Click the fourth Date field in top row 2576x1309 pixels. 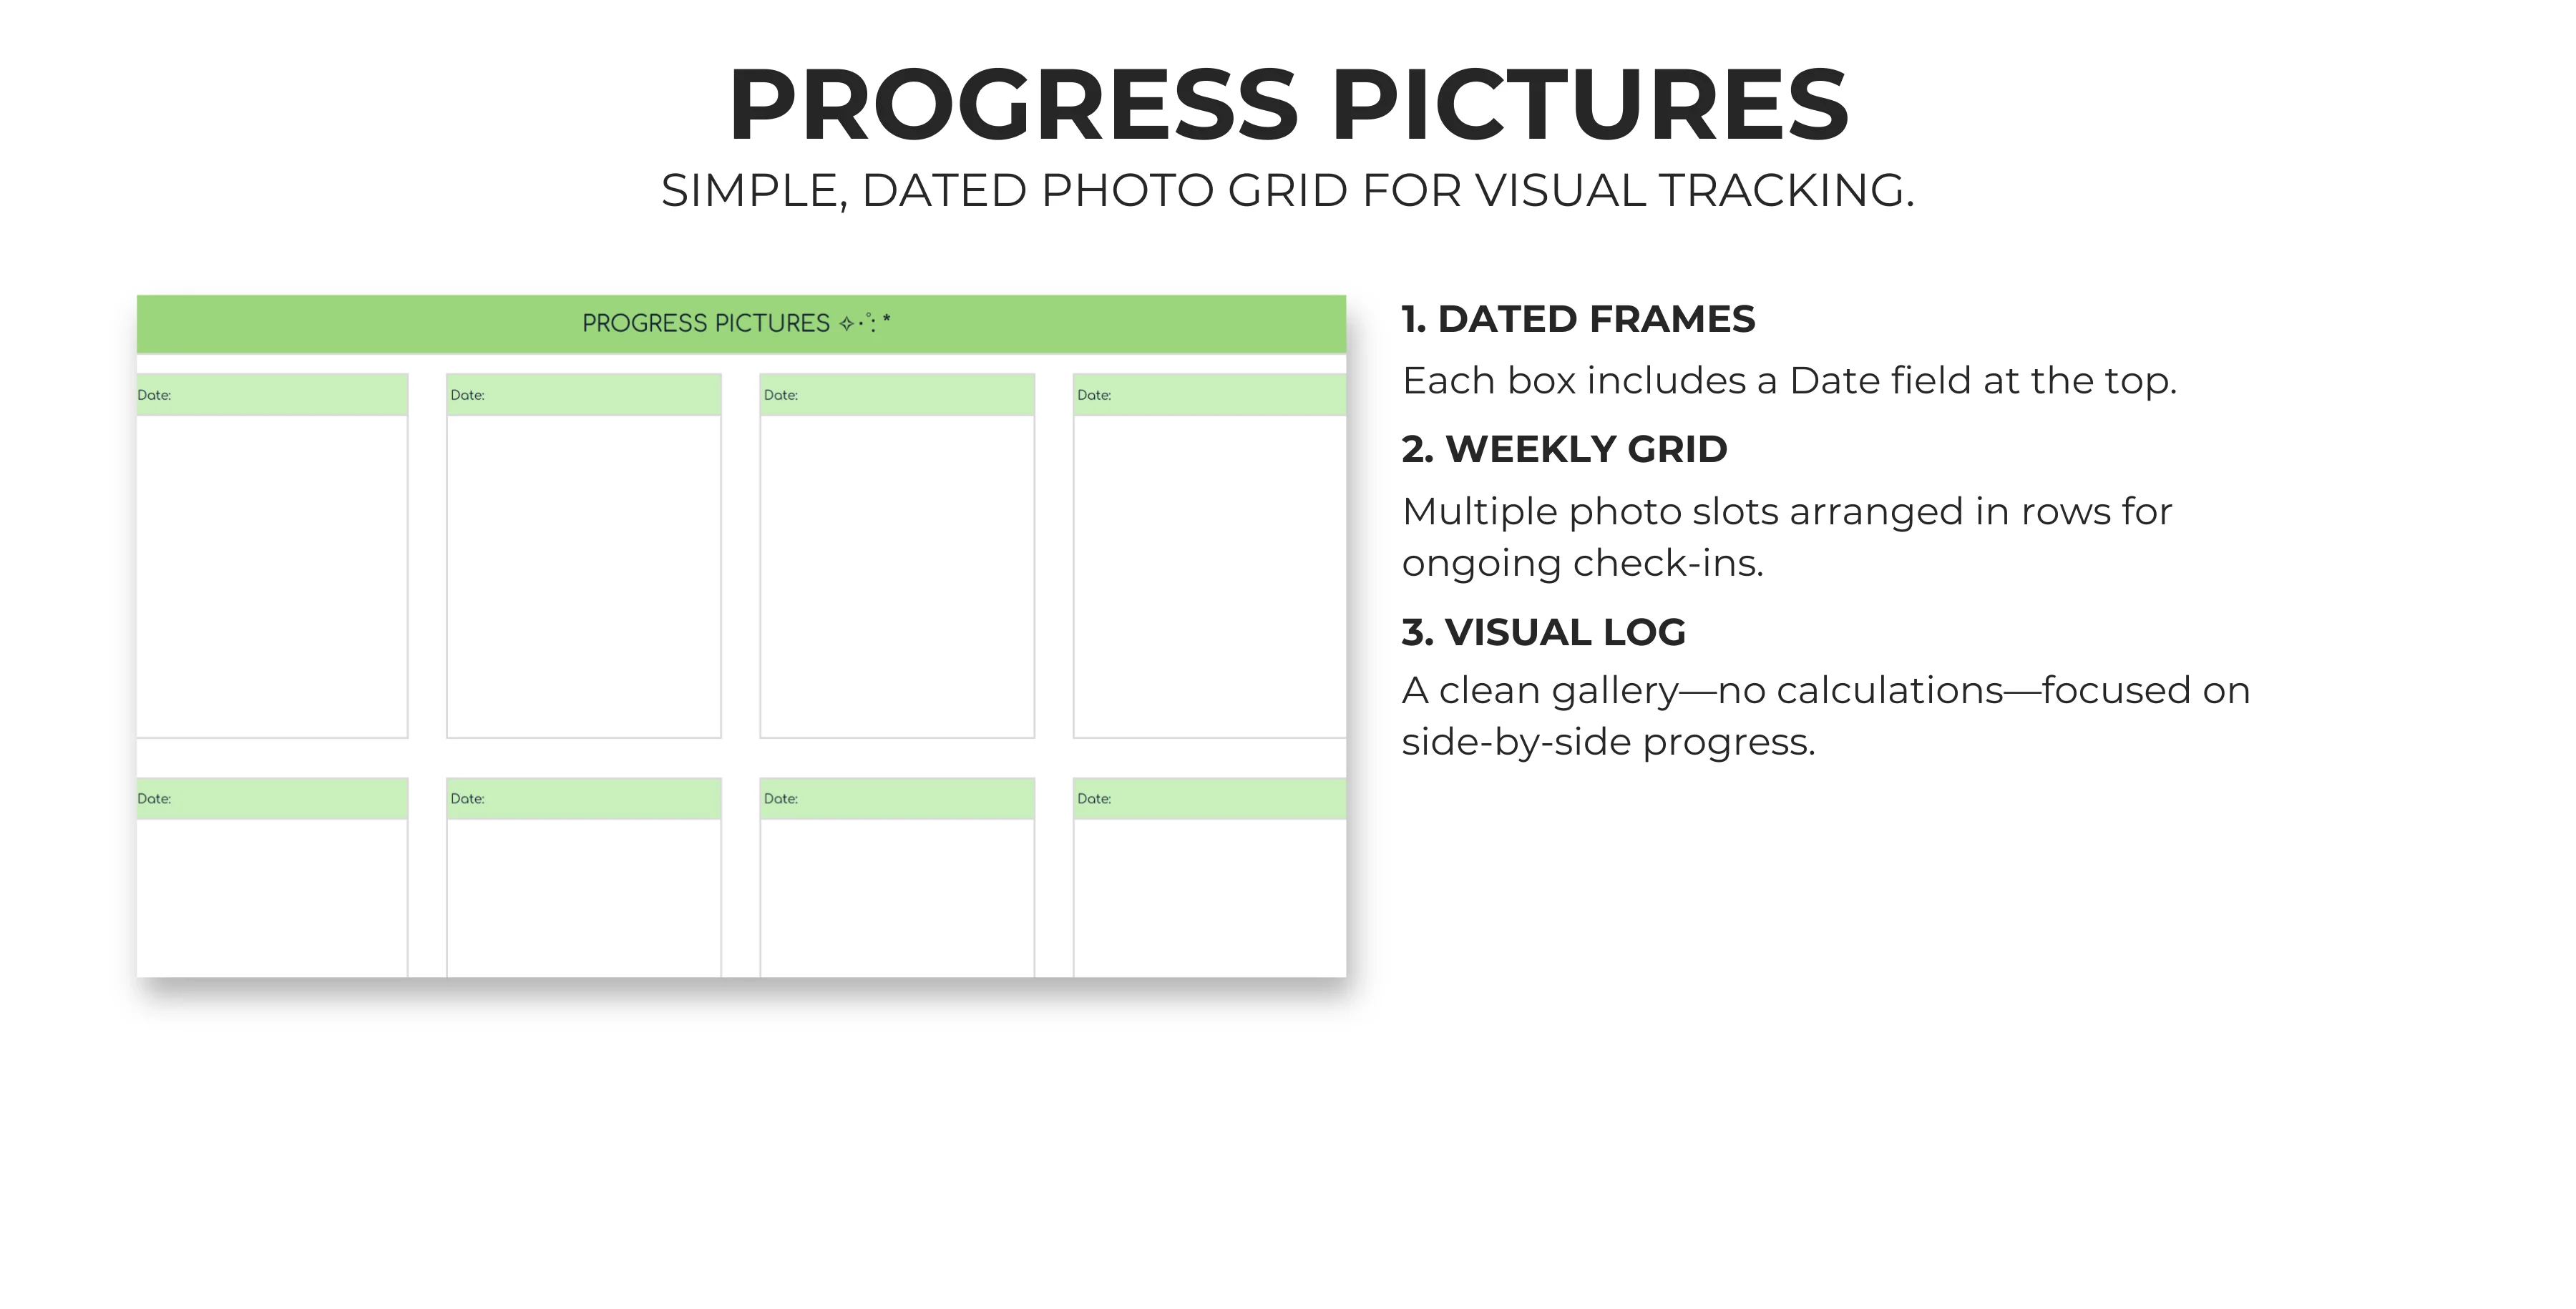point(1210,395)
